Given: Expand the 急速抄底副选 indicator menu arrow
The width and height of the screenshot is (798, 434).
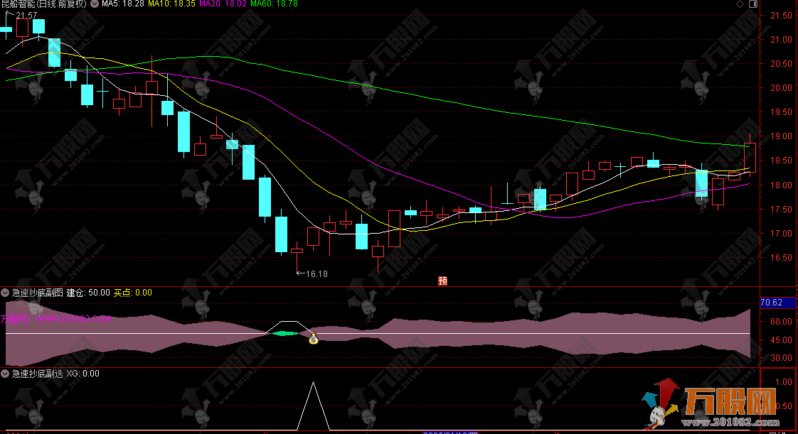Looking at the screenshot, I should [5, 374].
